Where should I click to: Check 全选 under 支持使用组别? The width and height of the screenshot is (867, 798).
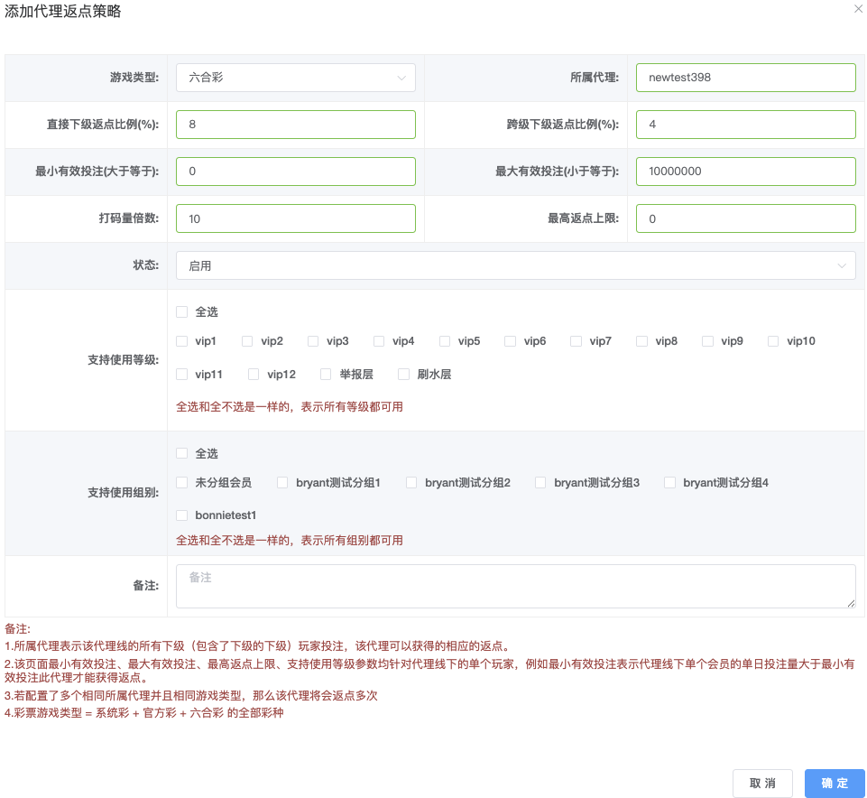coord(182,454)
